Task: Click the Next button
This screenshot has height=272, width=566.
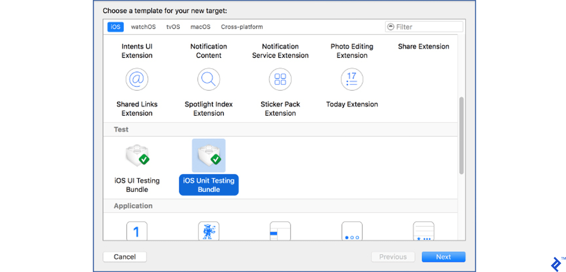Action: coord(444,257)
